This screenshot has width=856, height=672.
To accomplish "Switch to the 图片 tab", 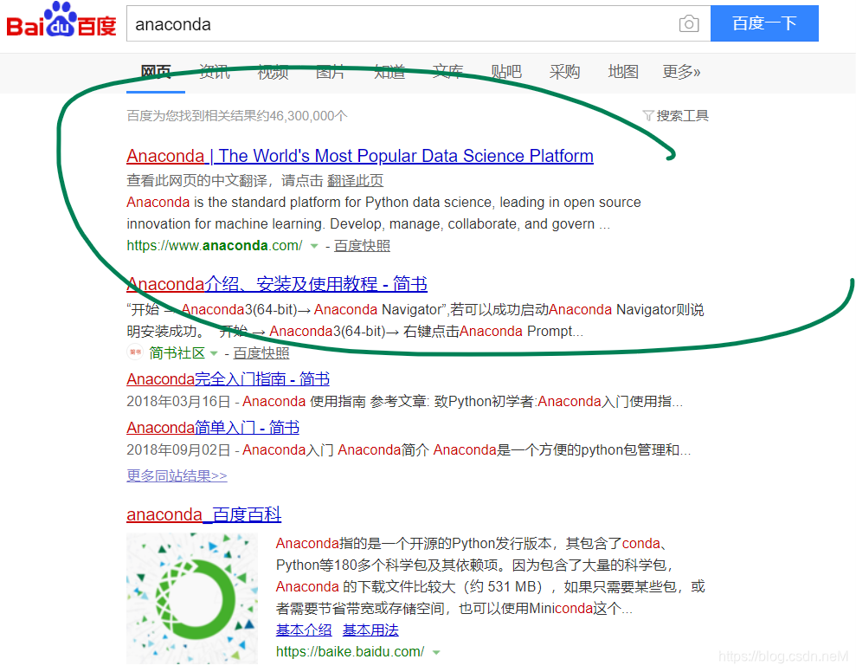I will tap(331, 72).
